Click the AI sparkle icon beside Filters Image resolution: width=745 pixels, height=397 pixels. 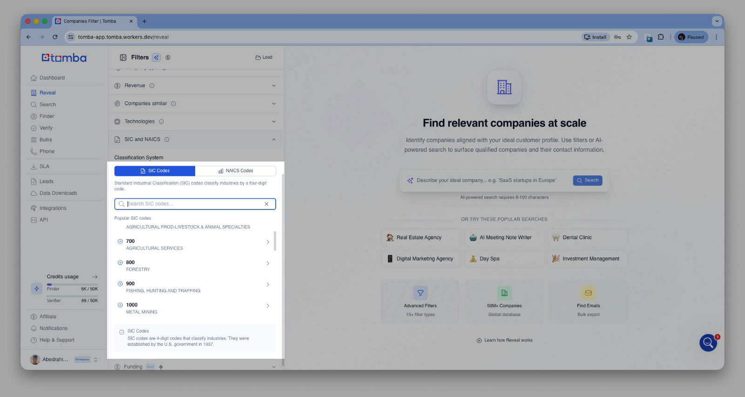pos(156,57)
